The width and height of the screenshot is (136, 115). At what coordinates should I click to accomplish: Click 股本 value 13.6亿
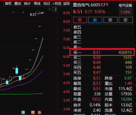(x=127, y=105)
